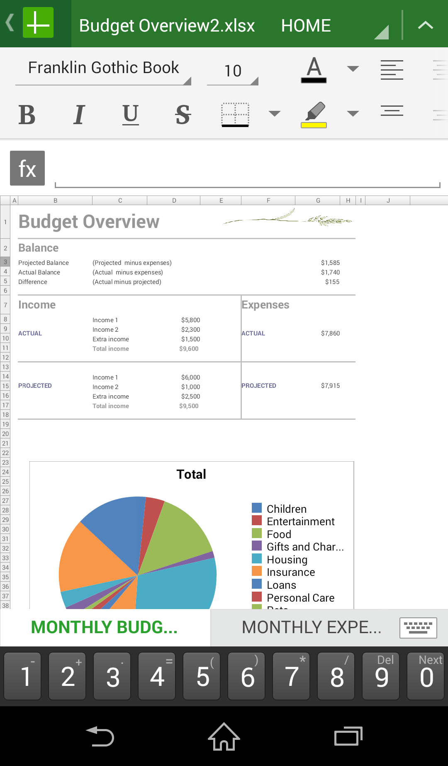
Task: Tap the 0 Next key
Action: (x=426, y=676)
